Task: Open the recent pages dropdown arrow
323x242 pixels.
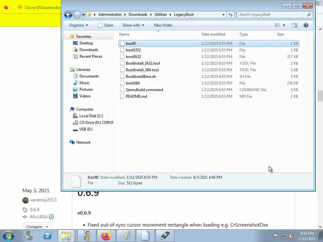Action: [83, 14]
